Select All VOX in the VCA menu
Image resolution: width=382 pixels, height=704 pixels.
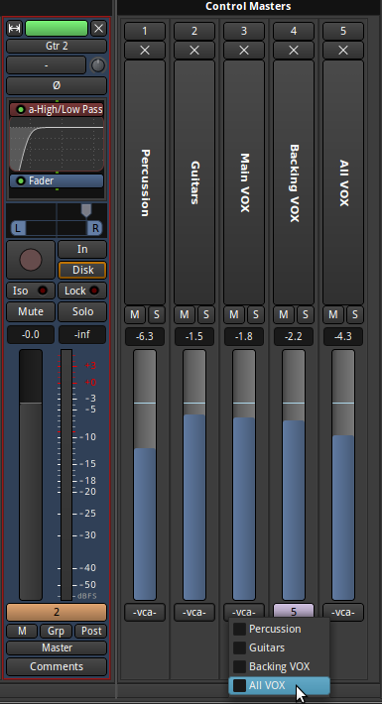279,685
